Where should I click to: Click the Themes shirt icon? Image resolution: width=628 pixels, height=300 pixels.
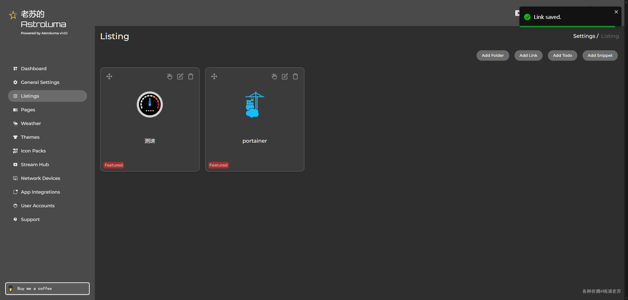(15, 137)
